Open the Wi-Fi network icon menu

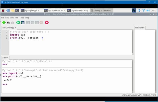click(143, 11)
